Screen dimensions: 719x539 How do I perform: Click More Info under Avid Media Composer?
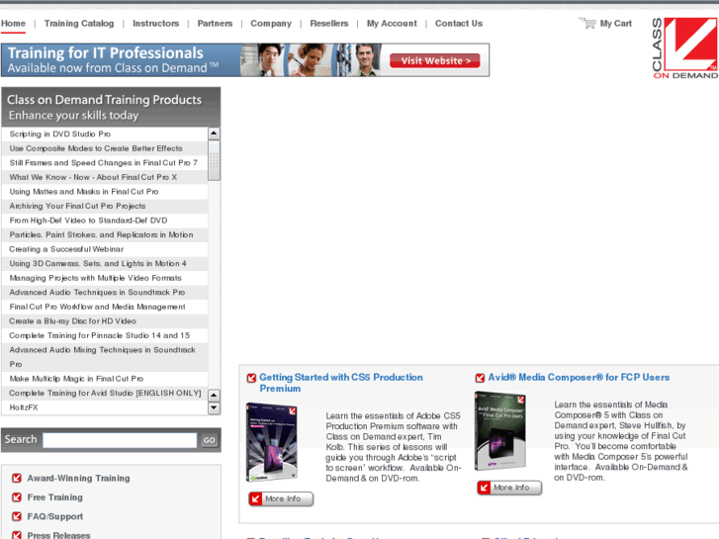click(509, 488)
